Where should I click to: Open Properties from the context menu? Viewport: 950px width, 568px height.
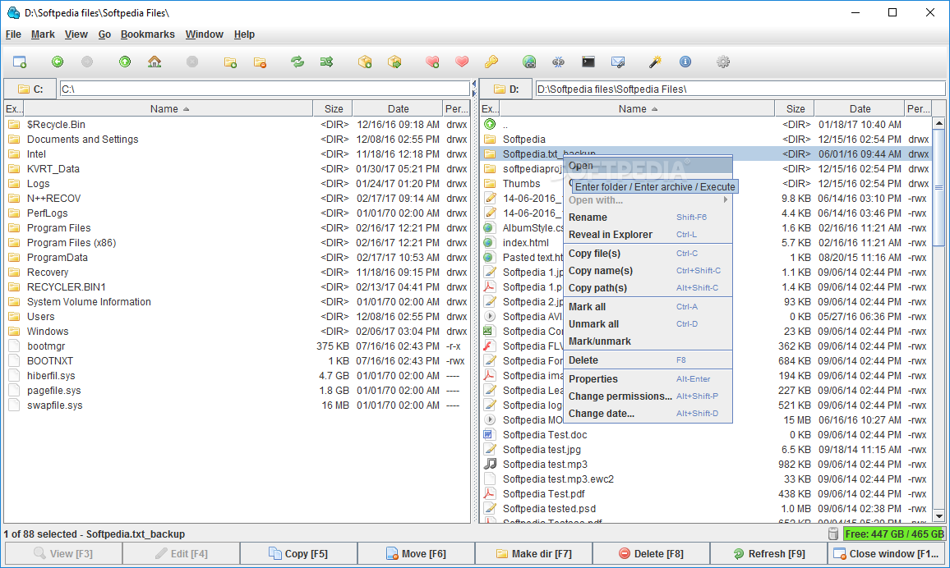[648, 379]
